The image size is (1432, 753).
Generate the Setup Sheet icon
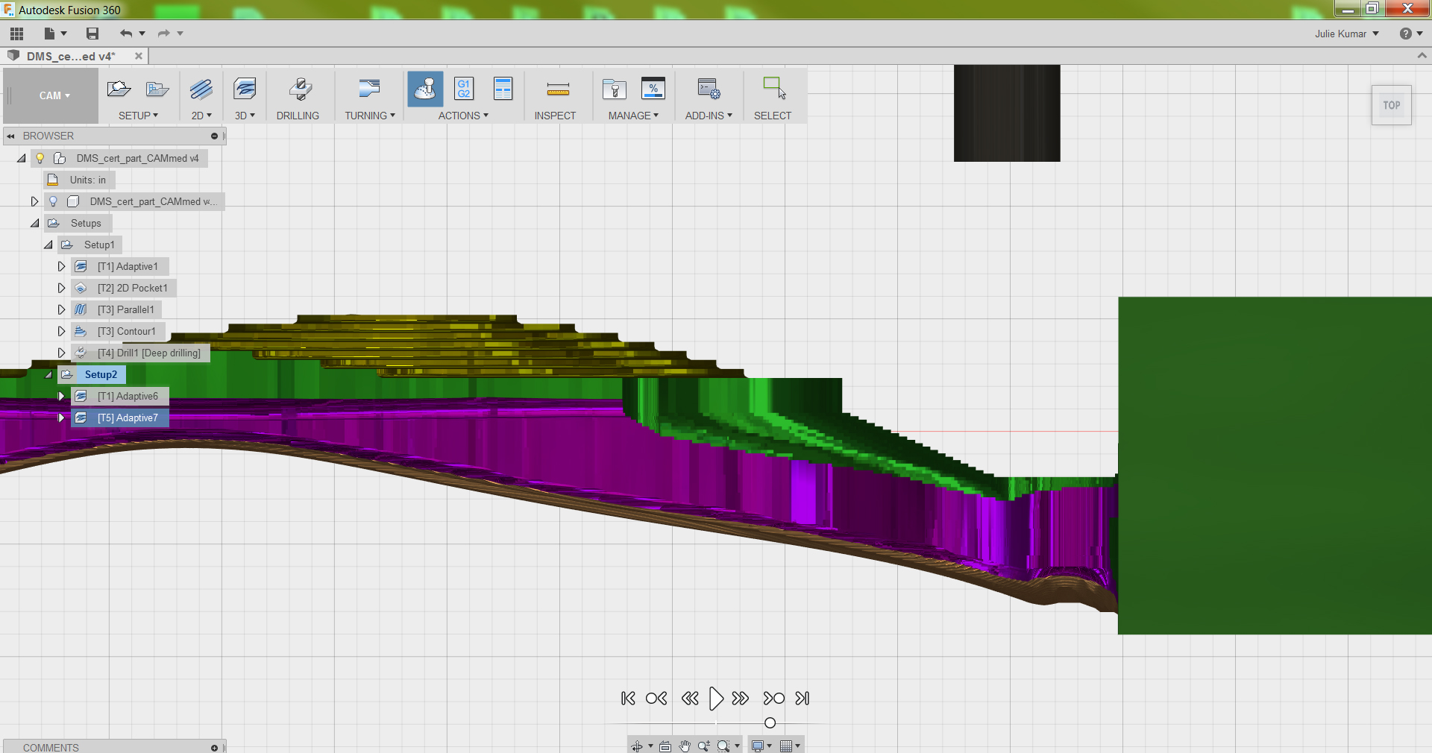pyautogui.click(x=503, y=89)
